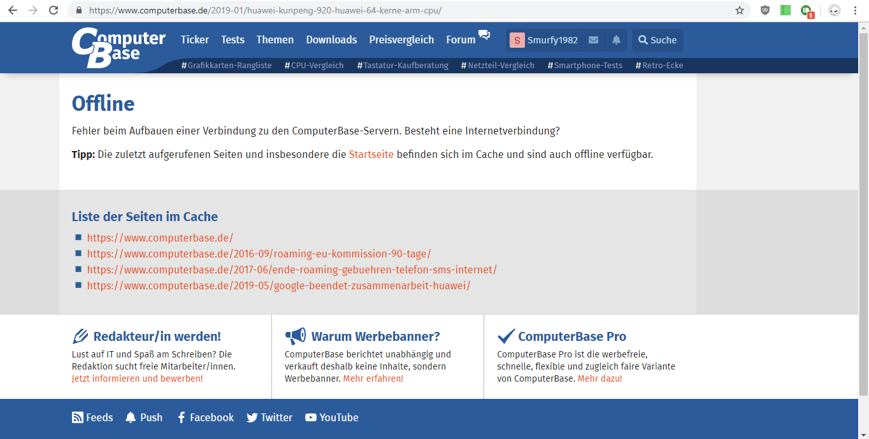869x439 pixels.
Task: Open cached roaming-eu-kommission-90-tage link
Action: [259, 254]
